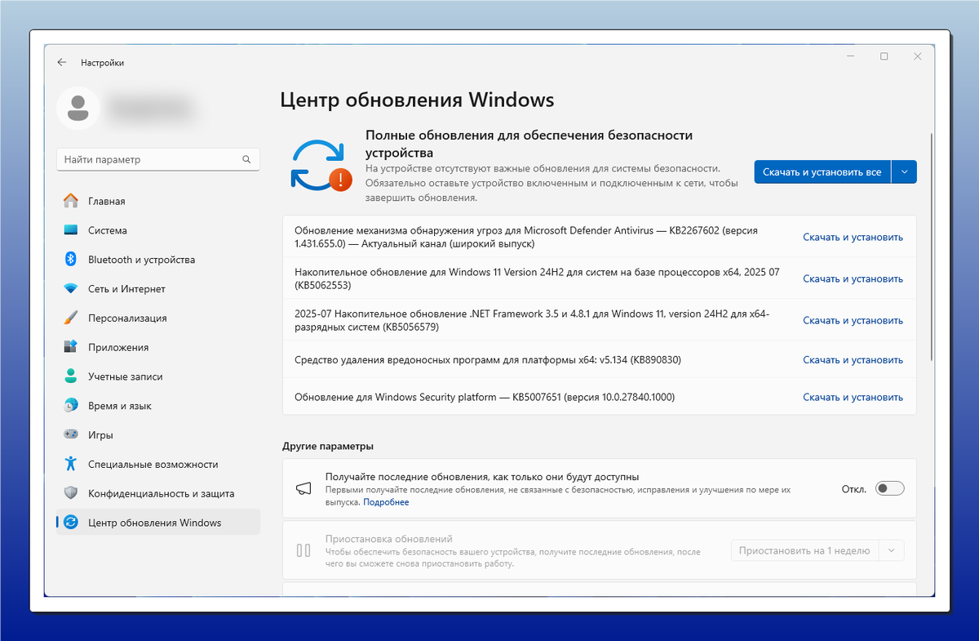Click the Bluetooth icon in sidebar
The width and height of the screenshot is (979, 641).
[x=71, y=260]
